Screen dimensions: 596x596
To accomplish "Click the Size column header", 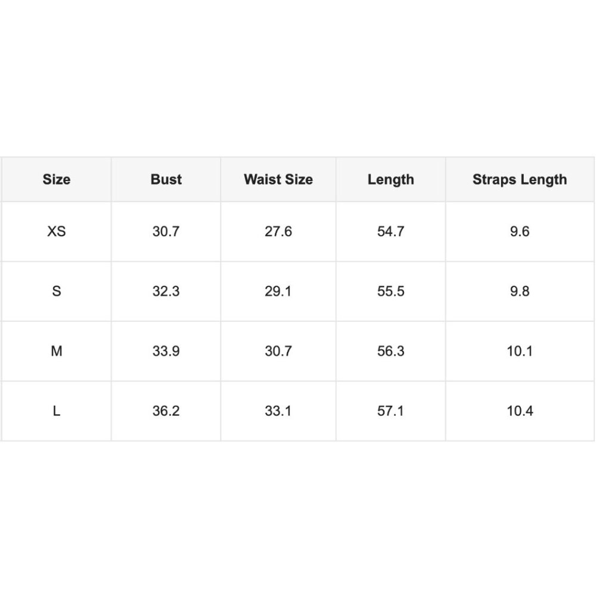I will (x=56, y=179).
